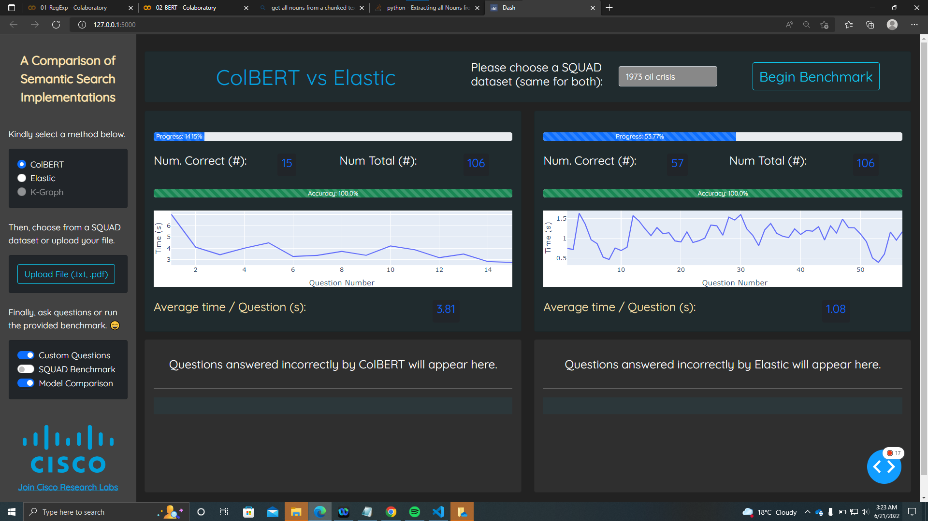Show hidden system tray icons
Viewport: 928px width, 521px height.
coord(807,512)
